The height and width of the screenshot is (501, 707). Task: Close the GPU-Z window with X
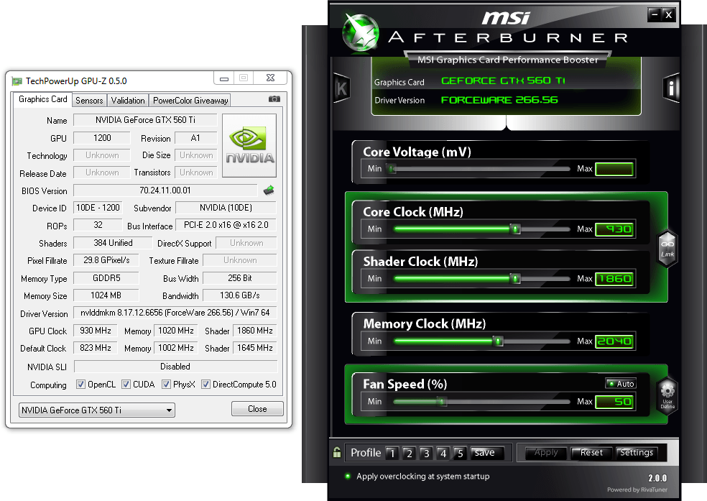(271, 78)
